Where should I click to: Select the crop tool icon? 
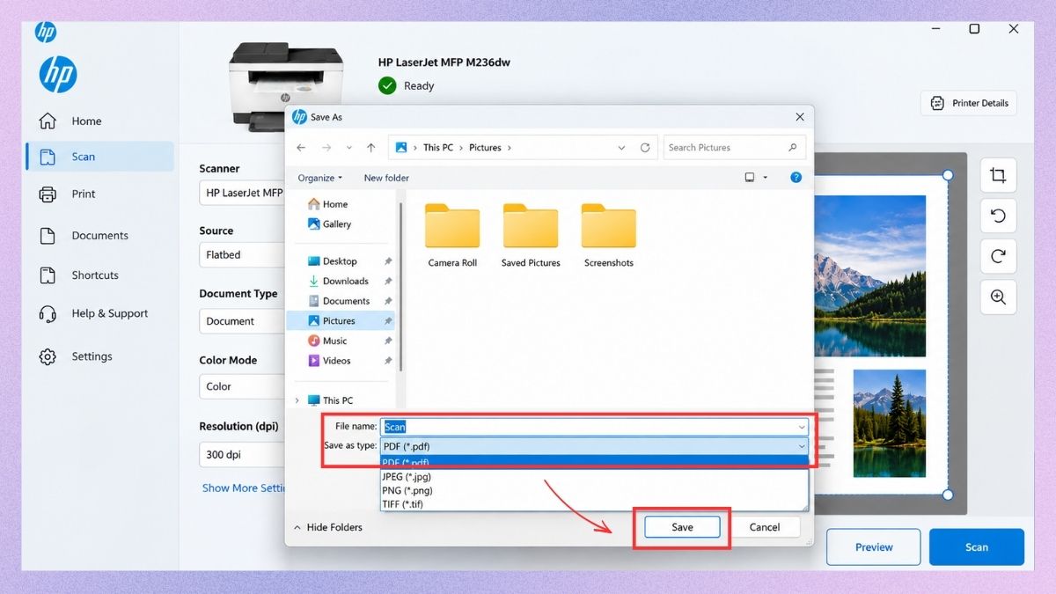coord(998,175)
